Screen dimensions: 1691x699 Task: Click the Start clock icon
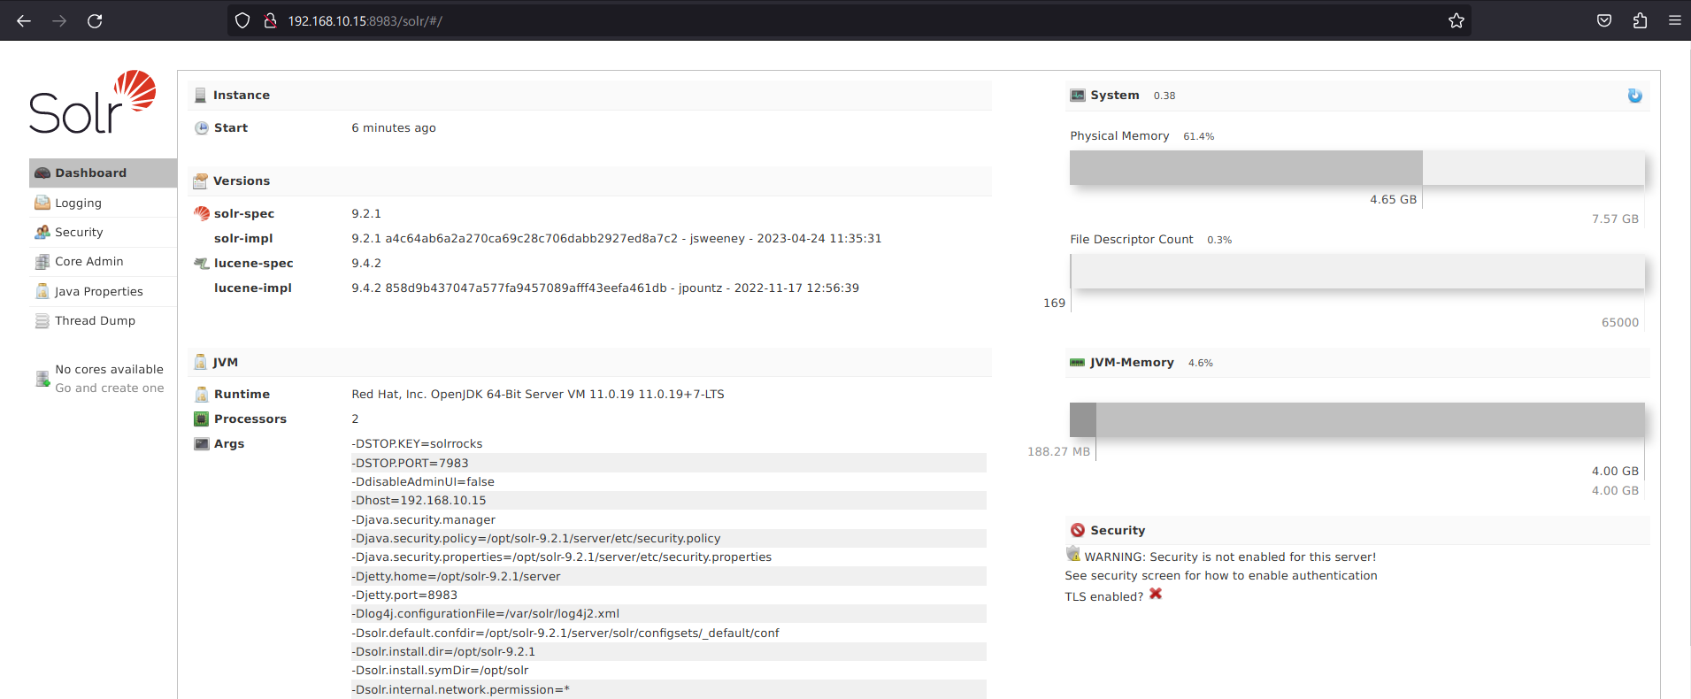(x=202, y=127)
